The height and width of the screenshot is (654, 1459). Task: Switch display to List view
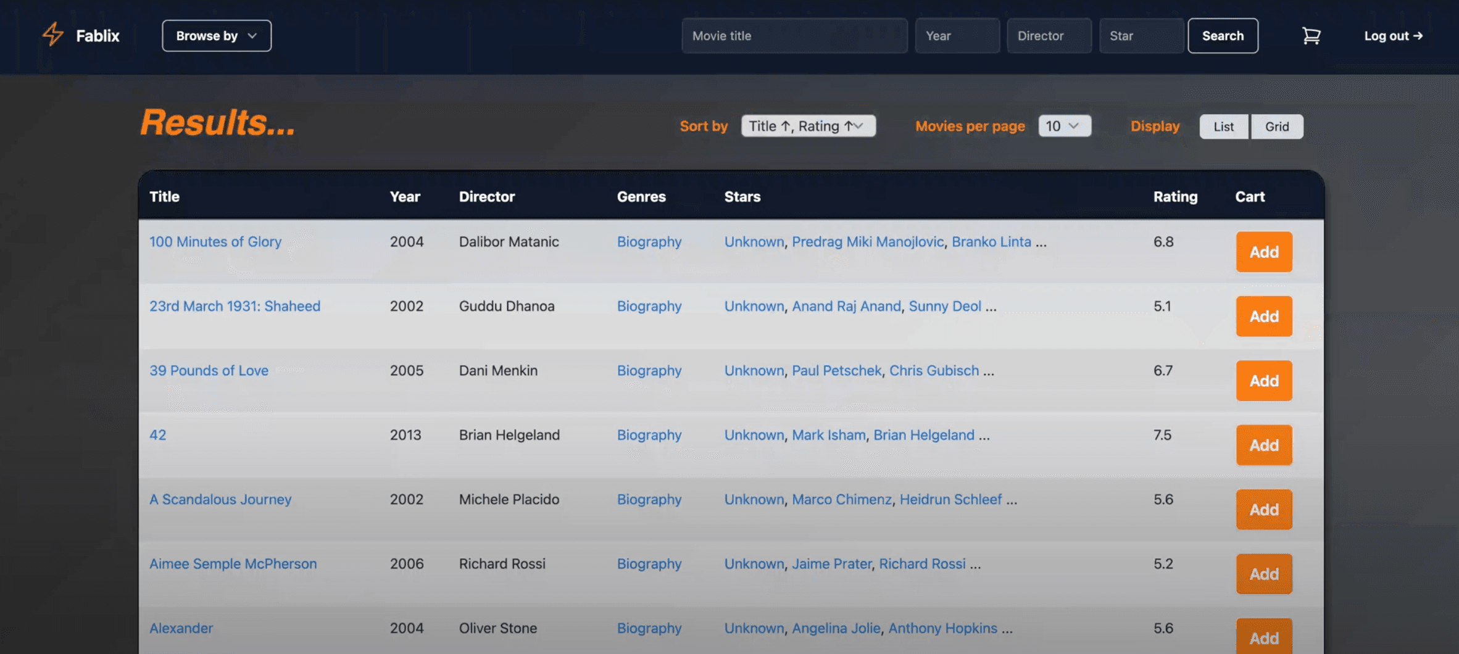[x=1223, y=126]
